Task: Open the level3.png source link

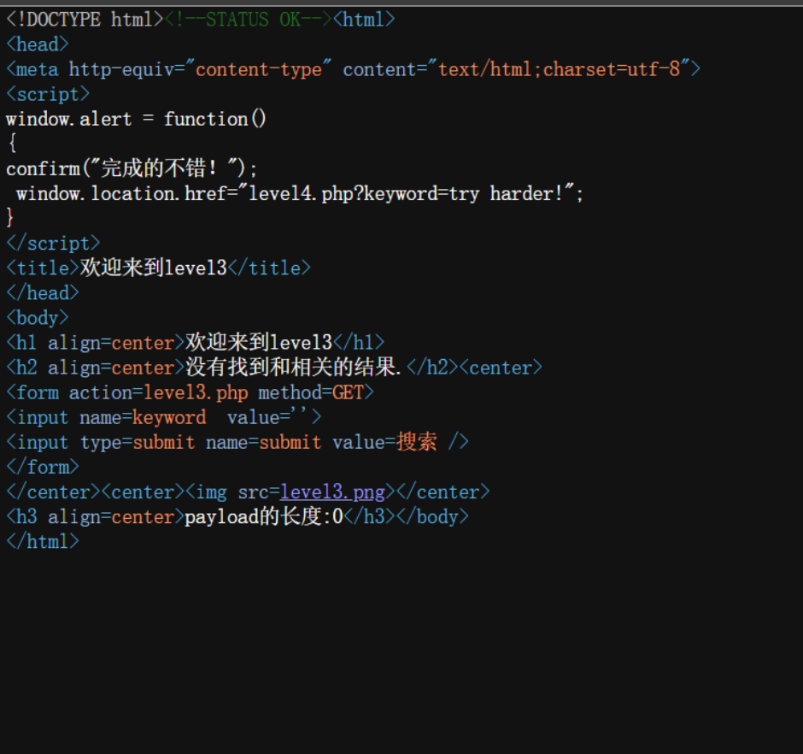Action: coord(332,492)
